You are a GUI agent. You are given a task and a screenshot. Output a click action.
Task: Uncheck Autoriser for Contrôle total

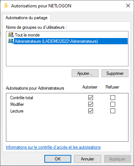coord(90,98)
